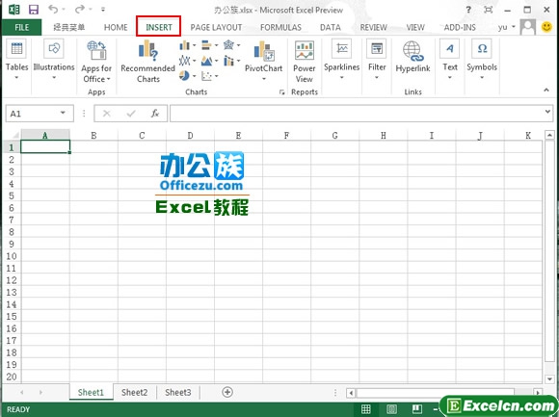Open the column chart dropdown arrow
The height and width of the screenshot is (417, 559).
point(195,45)
